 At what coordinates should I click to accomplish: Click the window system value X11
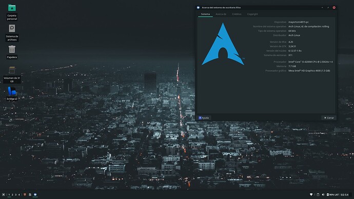(290, 55)
